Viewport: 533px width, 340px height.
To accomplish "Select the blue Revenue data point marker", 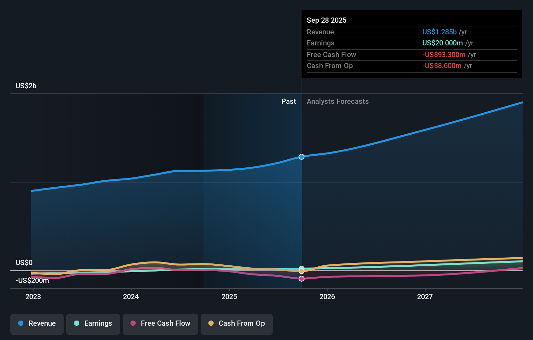I will (301, 157).
